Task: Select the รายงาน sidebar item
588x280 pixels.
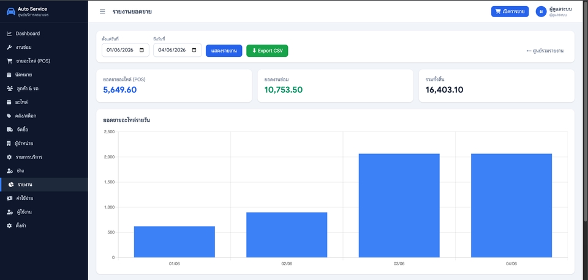Action: click(44, 185)
